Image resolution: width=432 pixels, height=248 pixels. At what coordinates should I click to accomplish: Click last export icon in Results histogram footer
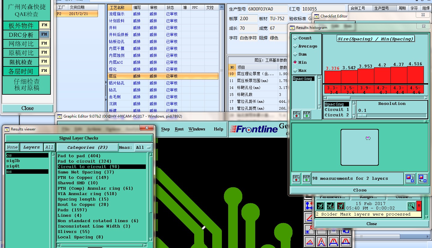tap(422, 179)
